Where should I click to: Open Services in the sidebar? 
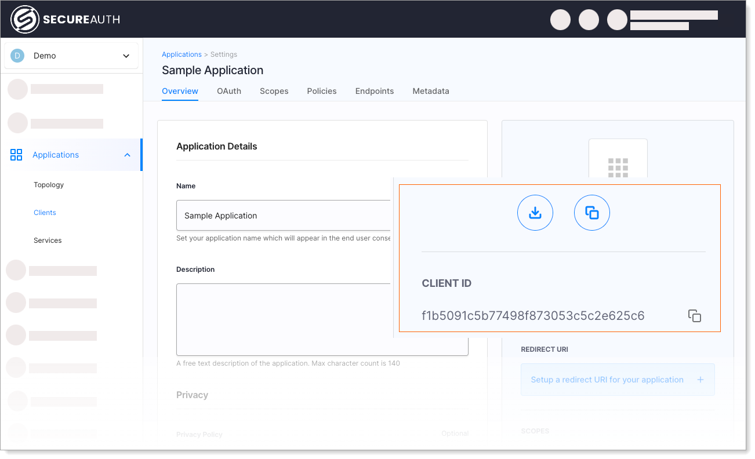48,241
